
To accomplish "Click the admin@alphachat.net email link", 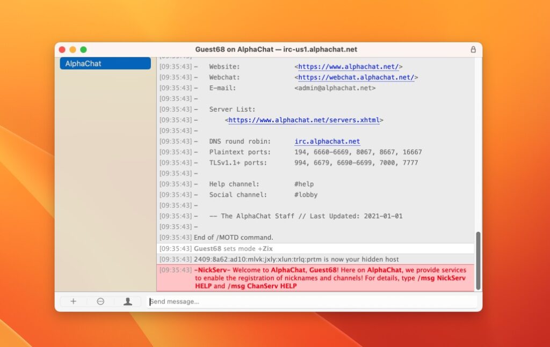I will coord(336,88).
